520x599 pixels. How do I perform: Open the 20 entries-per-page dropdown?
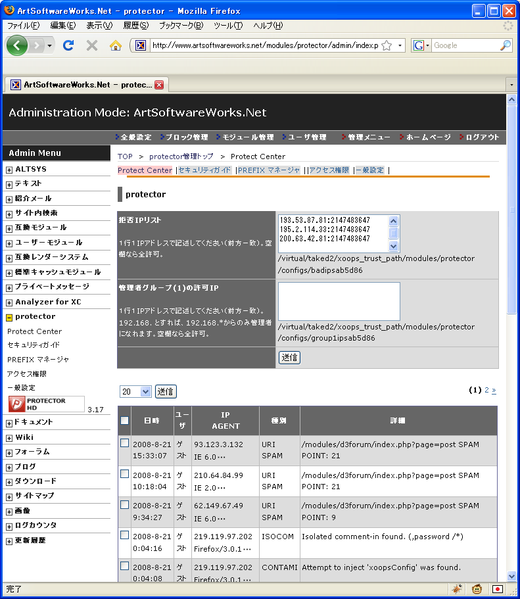click(135, 392)
